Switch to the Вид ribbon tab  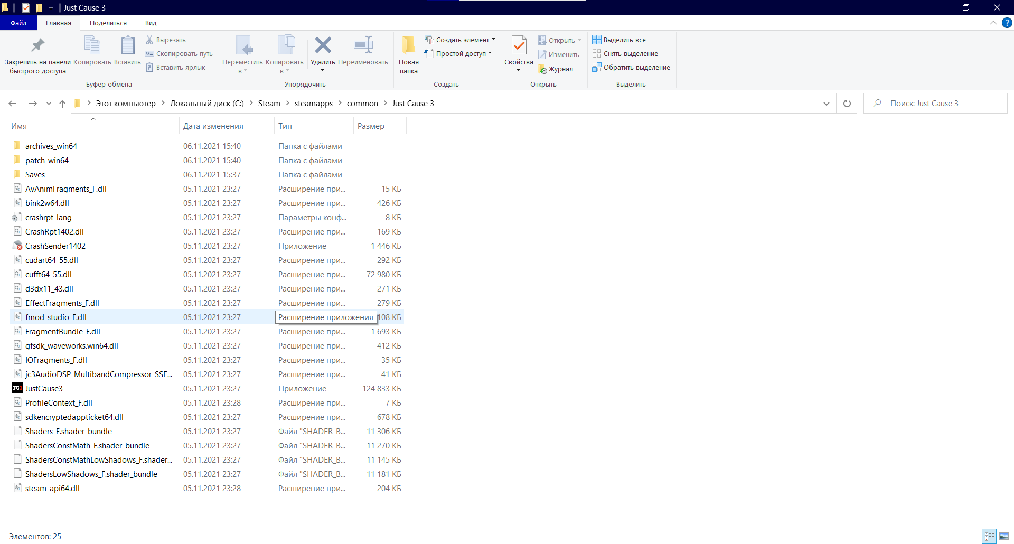[x=151, y=23]
